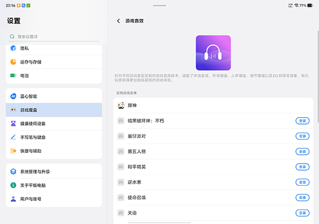
Task: Install 暗黑破坏神：不朽 with 安装 button
Action: [302, 121]
